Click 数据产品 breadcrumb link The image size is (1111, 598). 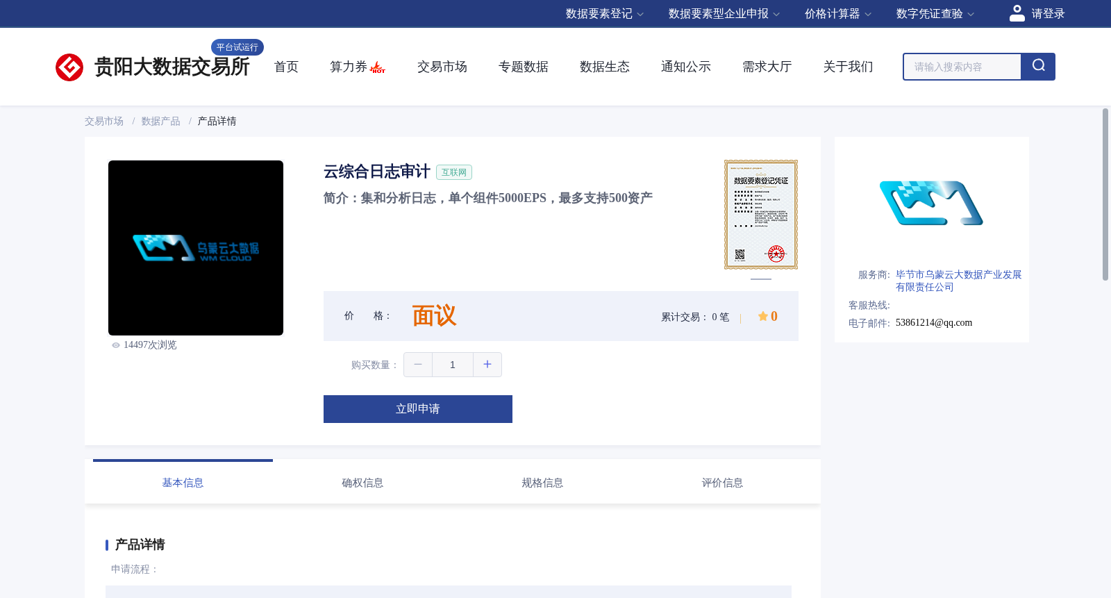click(161, 122)
